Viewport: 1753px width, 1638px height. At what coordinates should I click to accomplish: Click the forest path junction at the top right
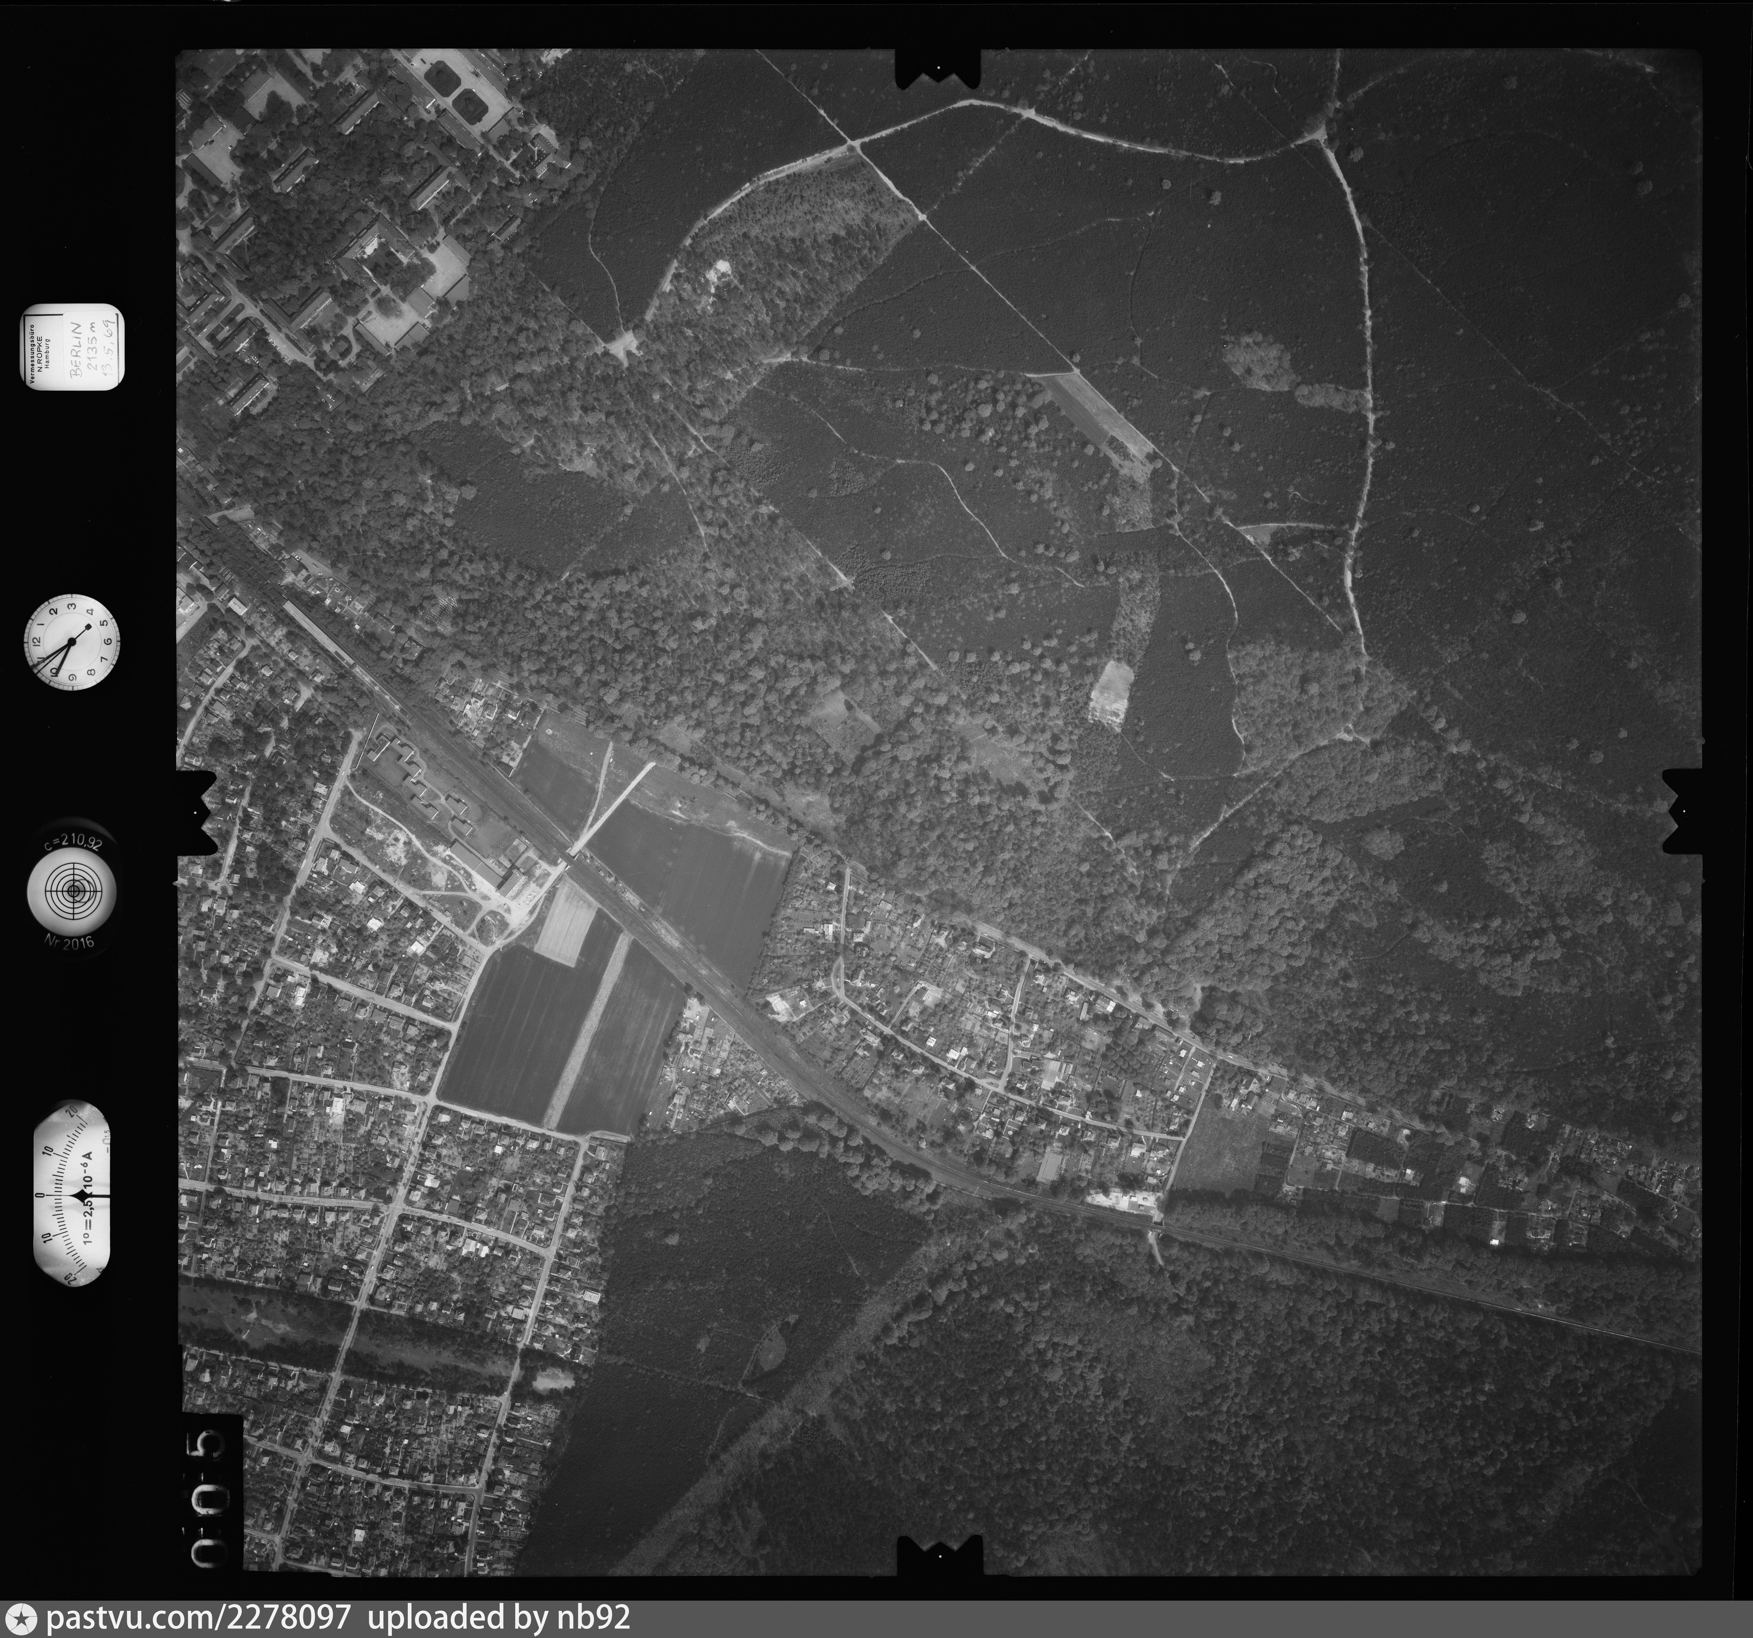[1320, 136]
